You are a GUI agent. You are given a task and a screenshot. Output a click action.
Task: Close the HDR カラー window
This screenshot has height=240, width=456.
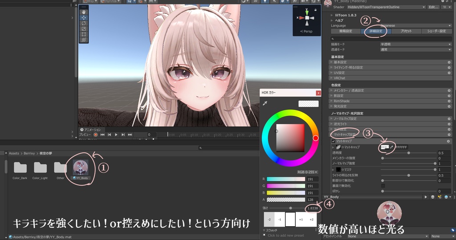318,93
